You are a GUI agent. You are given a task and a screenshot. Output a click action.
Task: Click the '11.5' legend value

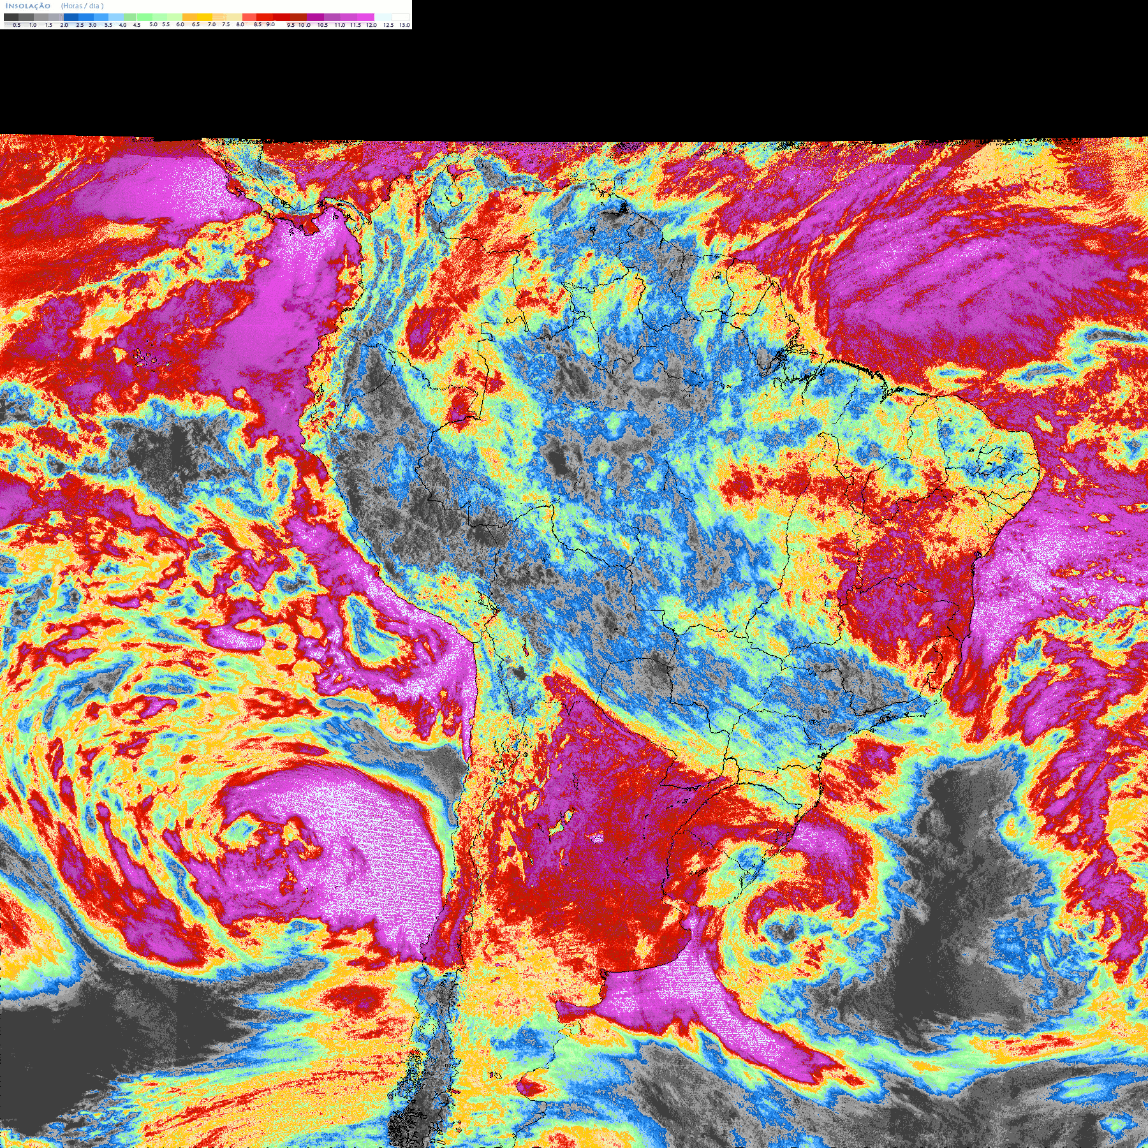tap(355, 25)
